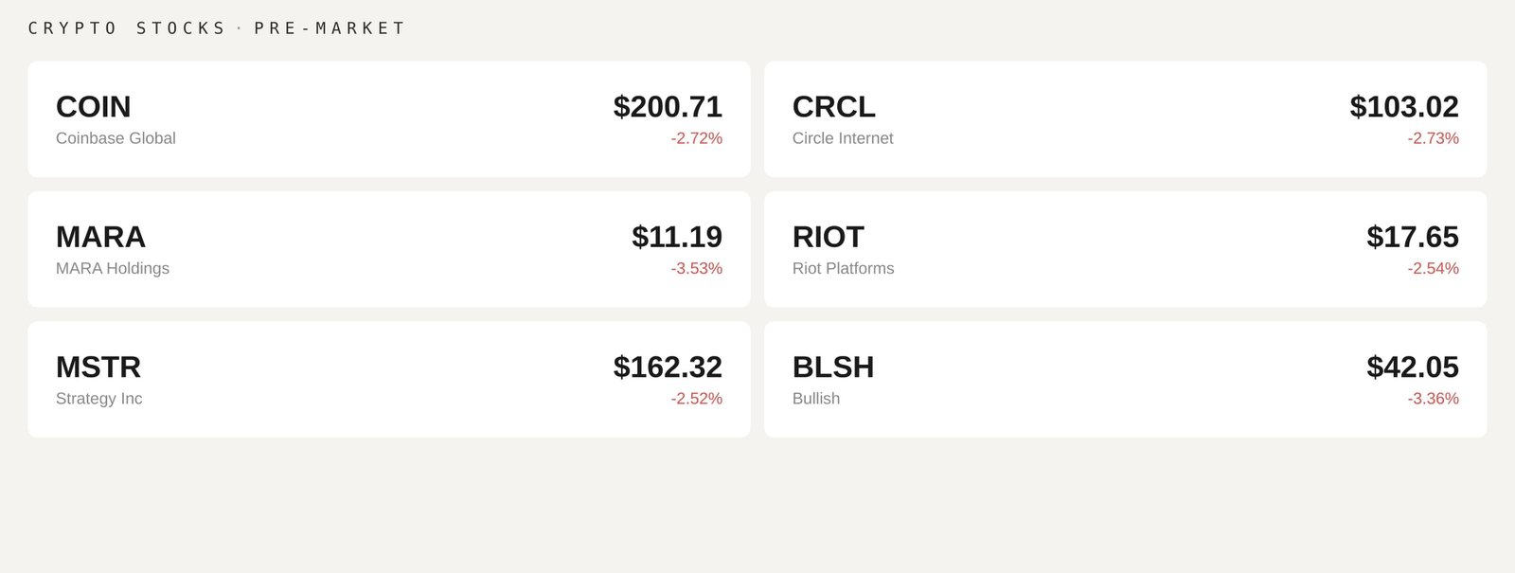Click the Riot Platforms company label
Screen dimensions: 1515x573
point(844,268)
